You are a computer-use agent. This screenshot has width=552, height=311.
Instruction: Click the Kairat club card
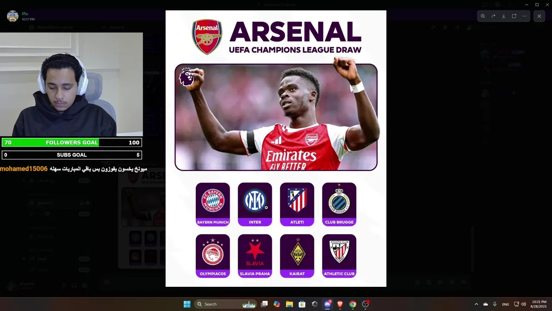pos(297,256)
